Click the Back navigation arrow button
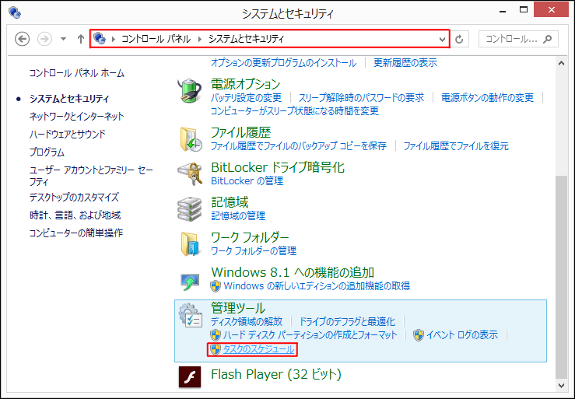Image resolution: width=575 pixels, height=399 pixels. 22,39
